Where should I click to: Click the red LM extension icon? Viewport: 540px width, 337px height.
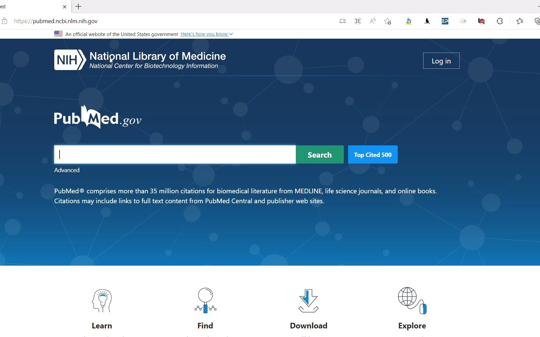[481, 21]
